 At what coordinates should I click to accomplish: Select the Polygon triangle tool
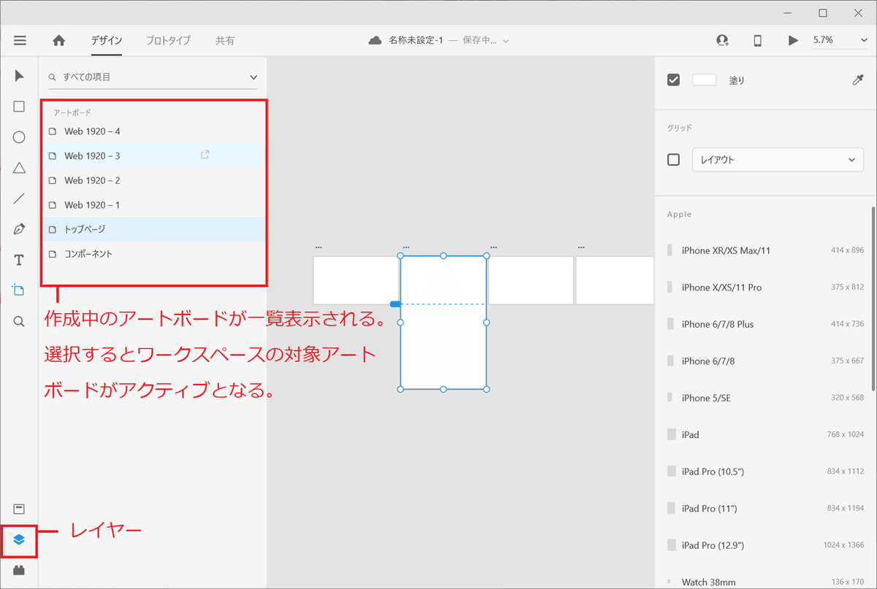tap(19, 168)
